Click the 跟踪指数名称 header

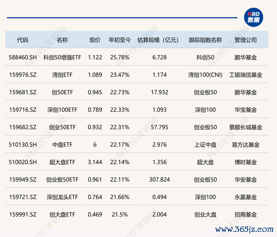pyautogui.click(x=205, y=40)
